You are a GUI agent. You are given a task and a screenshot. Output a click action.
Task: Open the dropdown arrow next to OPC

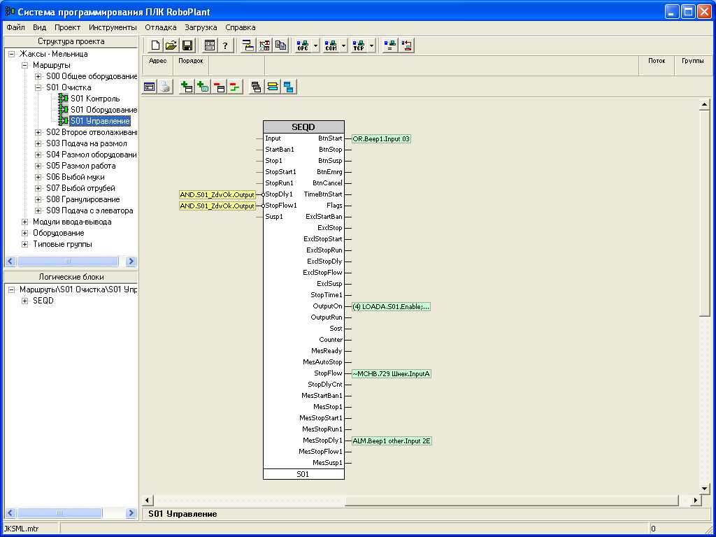(x=316, y=45)
